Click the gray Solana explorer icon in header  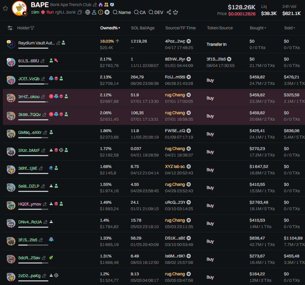tap(107, 13)
